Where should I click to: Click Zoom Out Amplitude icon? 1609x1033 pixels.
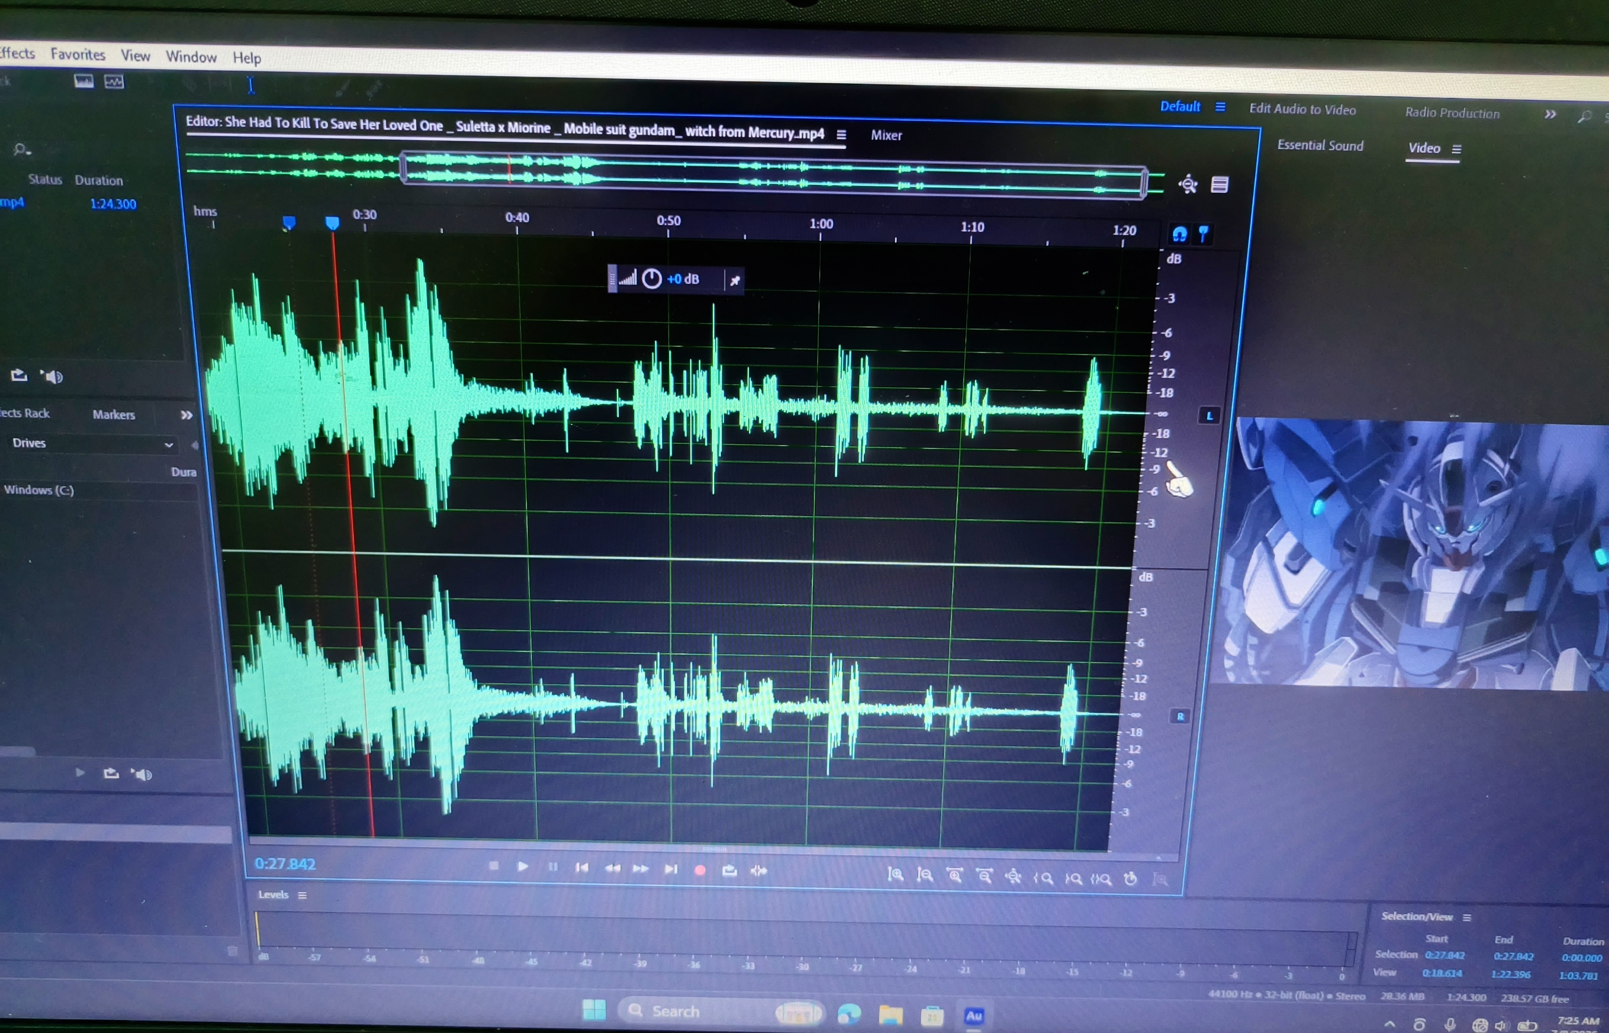925,875
